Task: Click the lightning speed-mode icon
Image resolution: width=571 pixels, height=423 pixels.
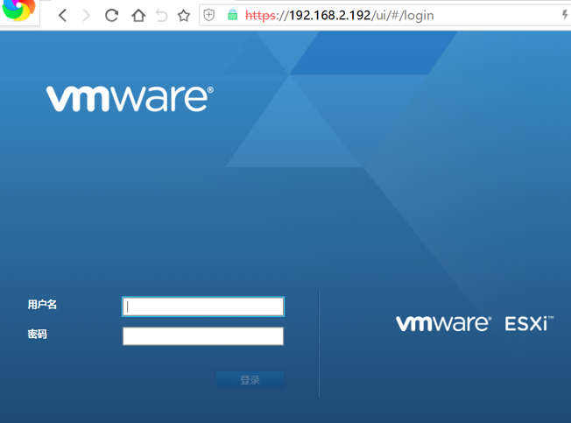Action: (565, 15)
